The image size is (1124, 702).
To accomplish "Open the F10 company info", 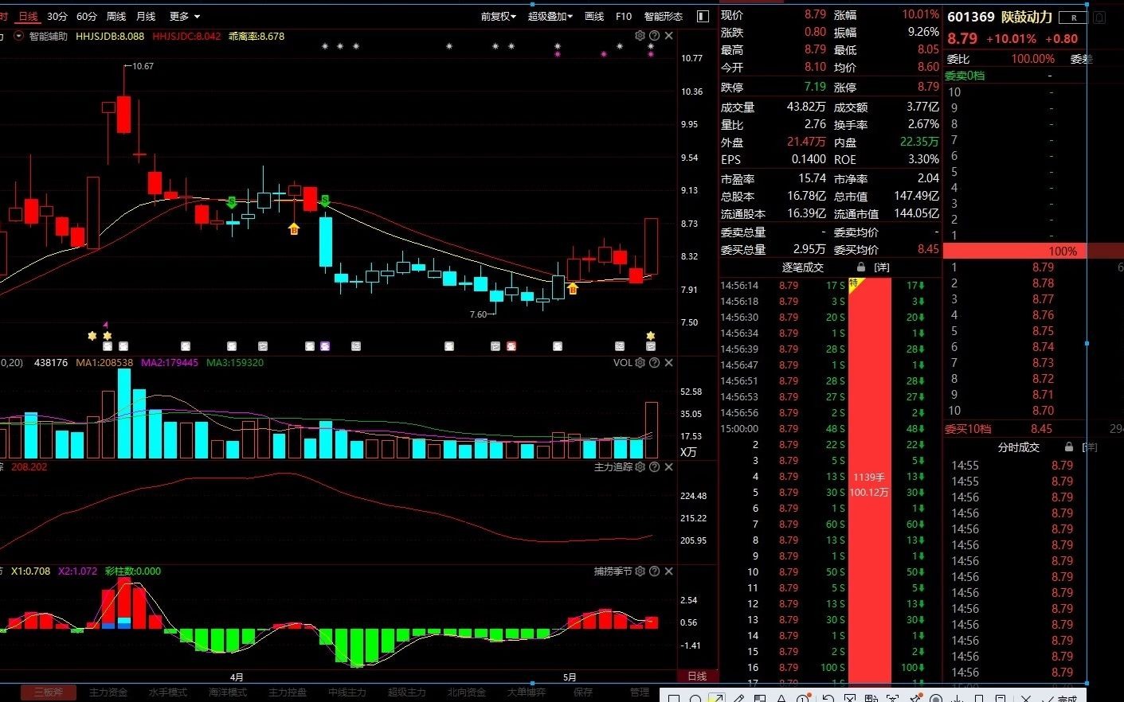I will coord(624,16).
